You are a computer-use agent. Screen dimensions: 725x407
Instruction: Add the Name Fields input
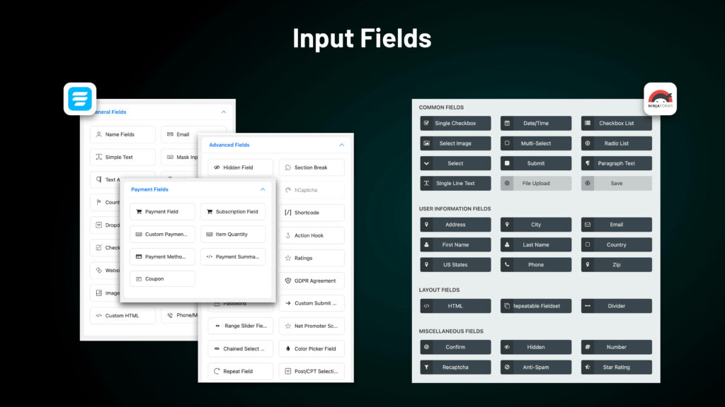122,134
